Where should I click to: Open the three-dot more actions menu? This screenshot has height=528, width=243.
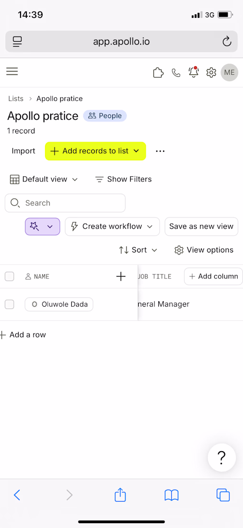click(160, 151)
